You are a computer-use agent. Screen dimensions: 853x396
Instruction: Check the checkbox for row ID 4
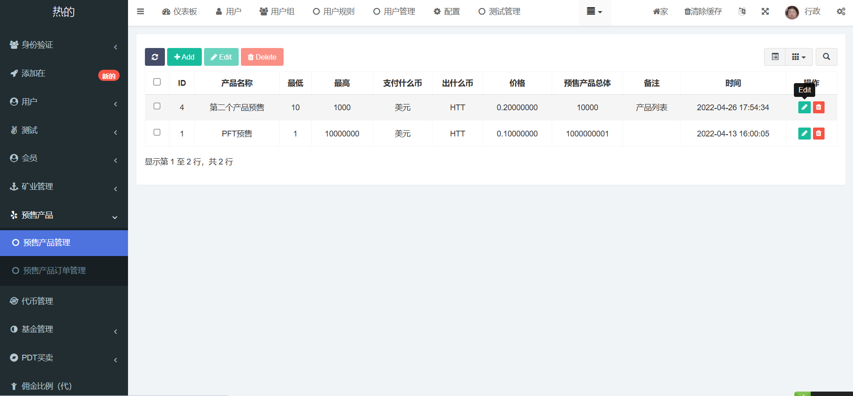157,106
